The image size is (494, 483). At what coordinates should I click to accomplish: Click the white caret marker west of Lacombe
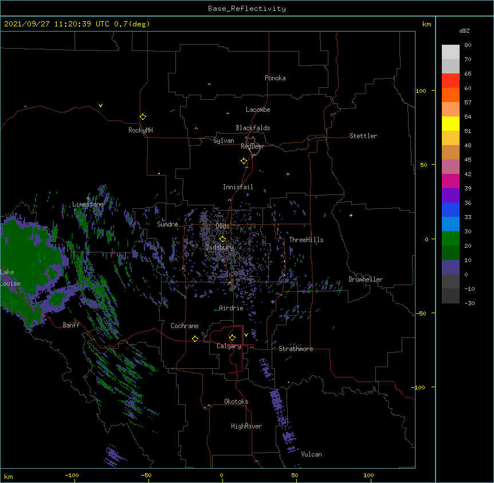[228, 114]
